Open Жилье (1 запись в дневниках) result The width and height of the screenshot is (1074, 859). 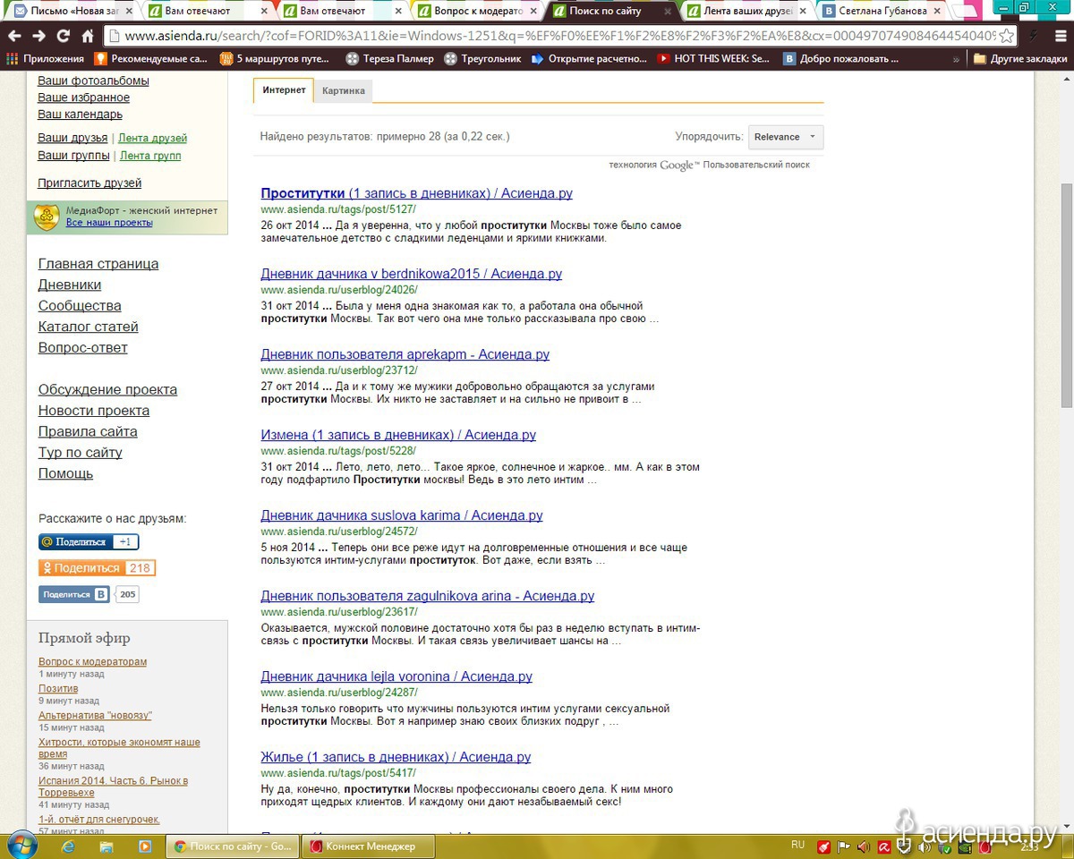396,757
